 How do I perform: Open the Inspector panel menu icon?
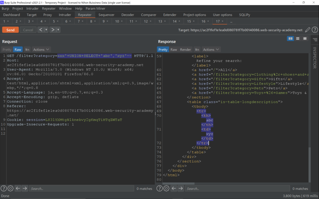tap(315, 40)
